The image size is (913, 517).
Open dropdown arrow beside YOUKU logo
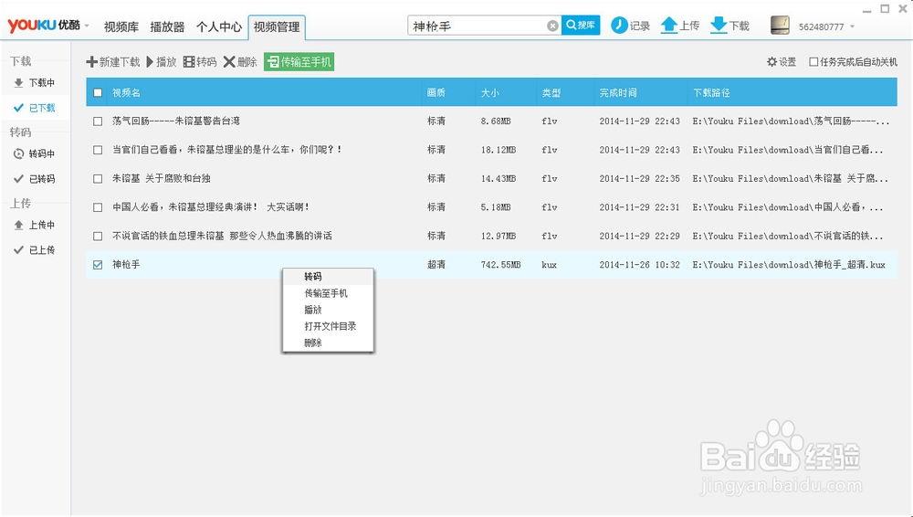[x=87, y=26]
